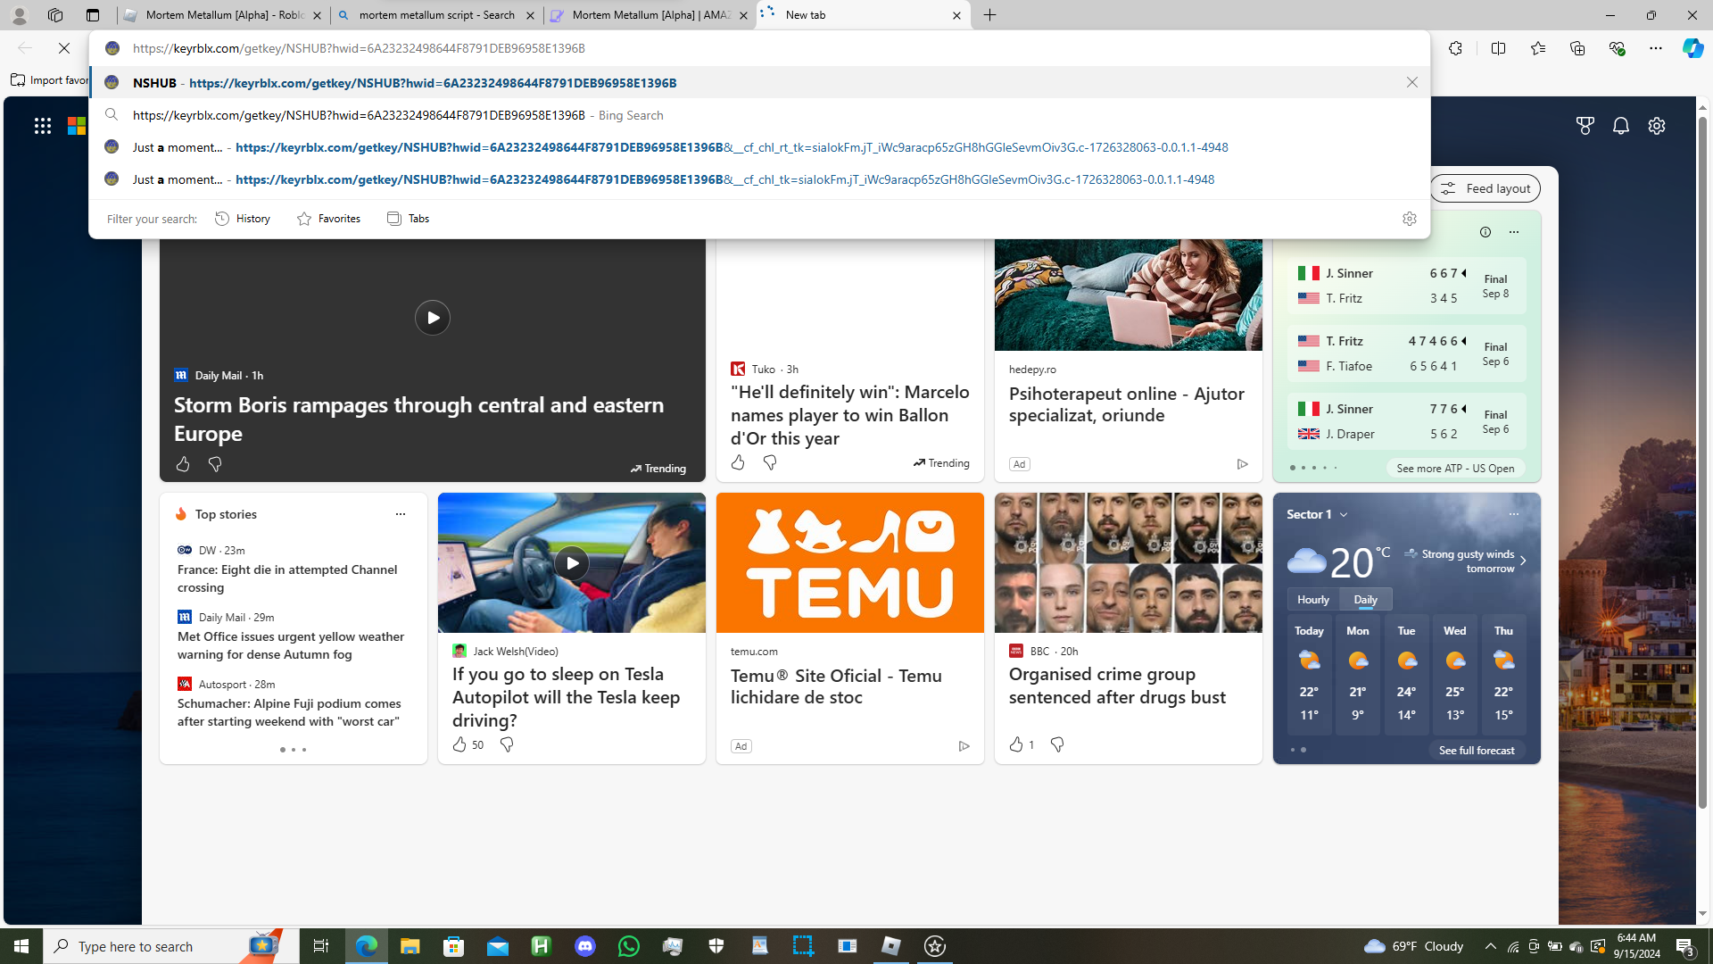Open the Action Center notifications
Viewport: 1713px width, 964px height.
(1685, 946)
